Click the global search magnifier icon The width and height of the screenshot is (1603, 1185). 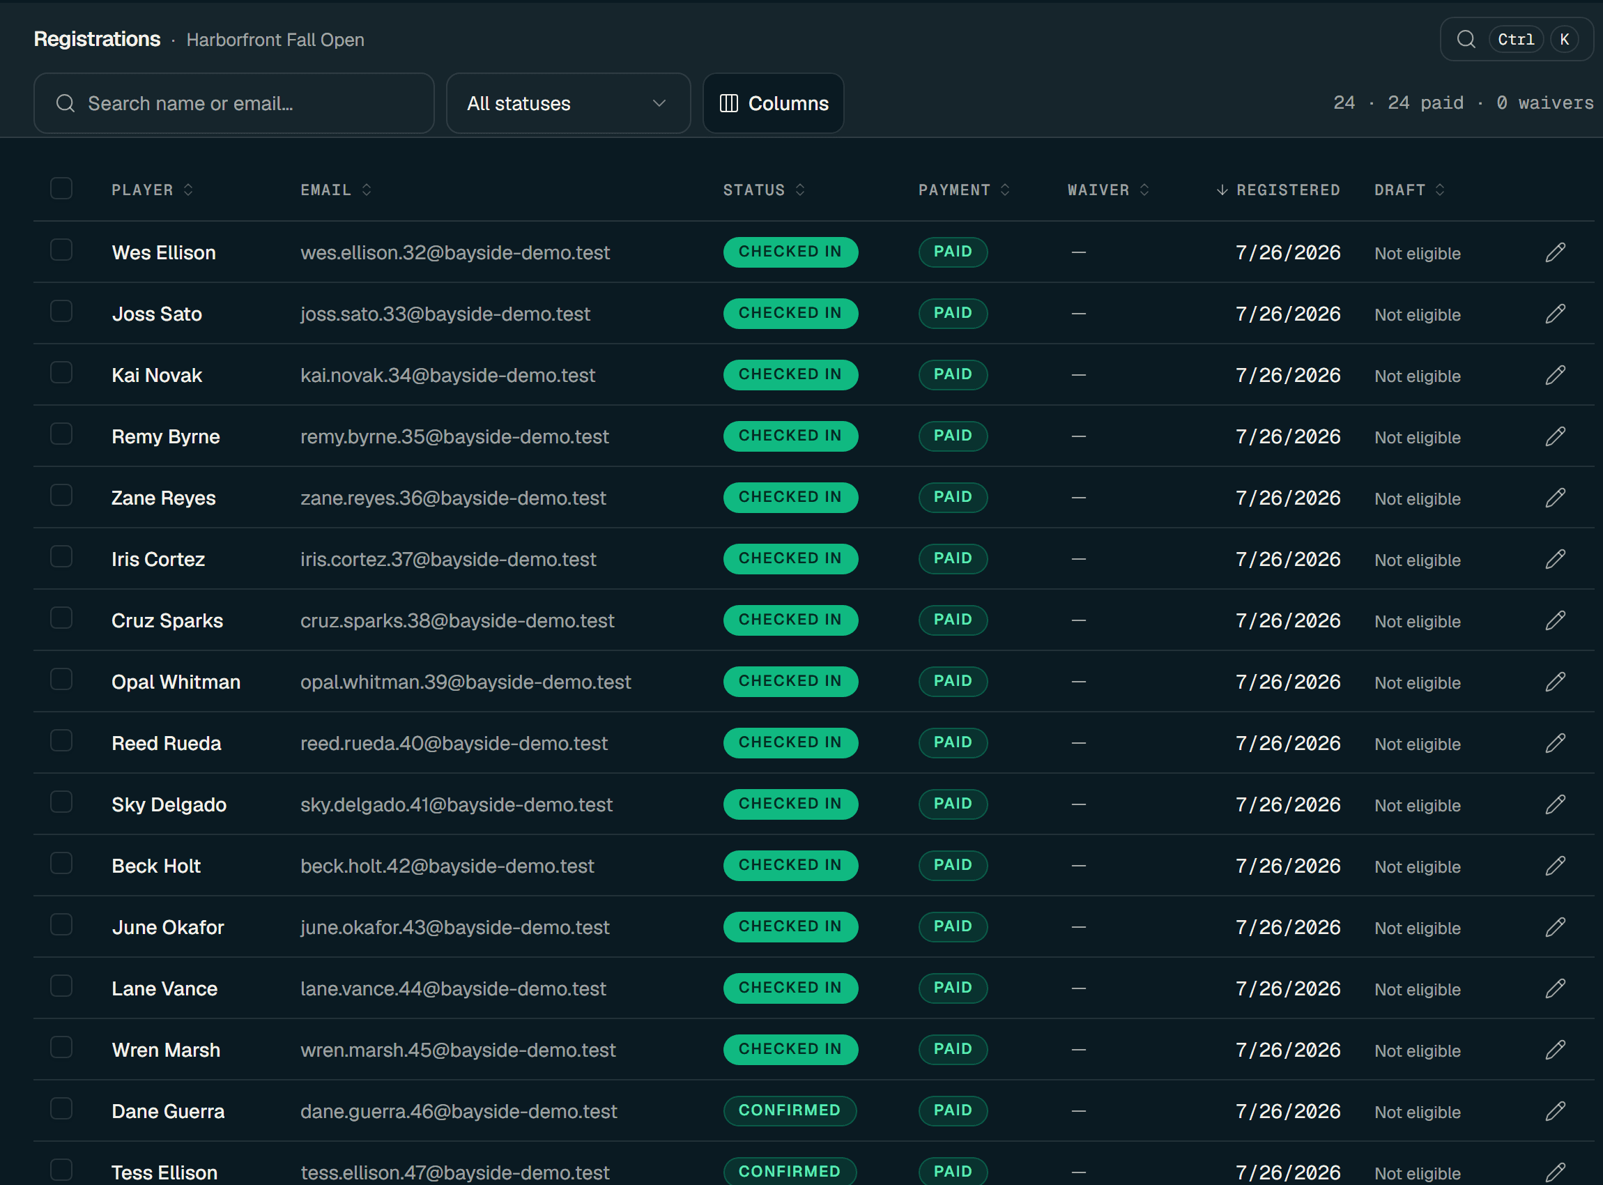point(1466,40)
